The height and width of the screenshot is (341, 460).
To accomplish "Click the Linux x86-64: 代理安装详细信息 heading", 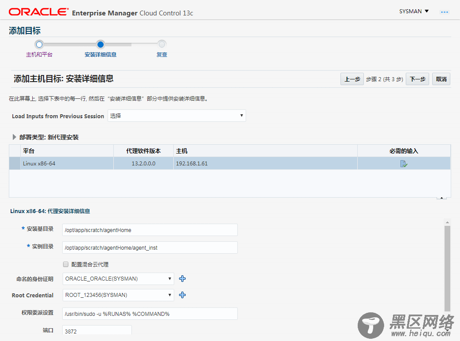I will (50, 211).
